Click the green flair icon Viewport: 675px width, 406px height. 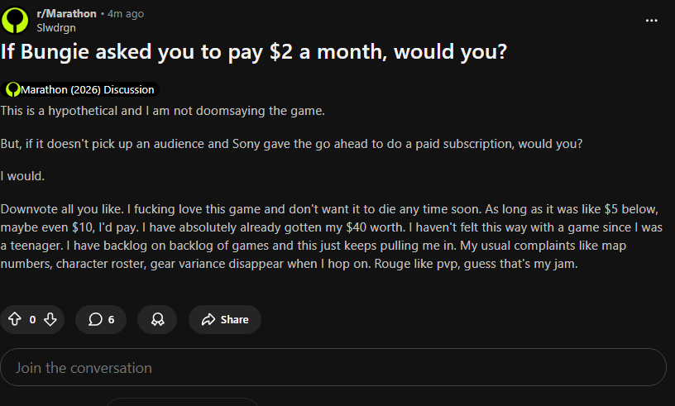click(12, 89)
